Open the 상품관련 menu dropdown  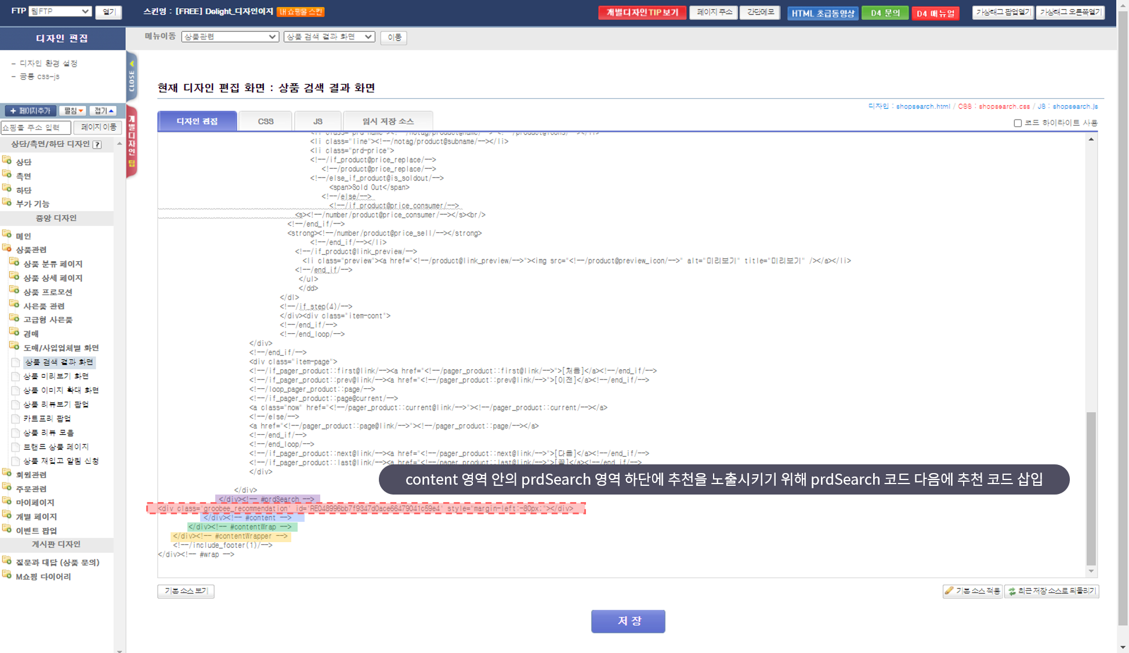[230, 37]
